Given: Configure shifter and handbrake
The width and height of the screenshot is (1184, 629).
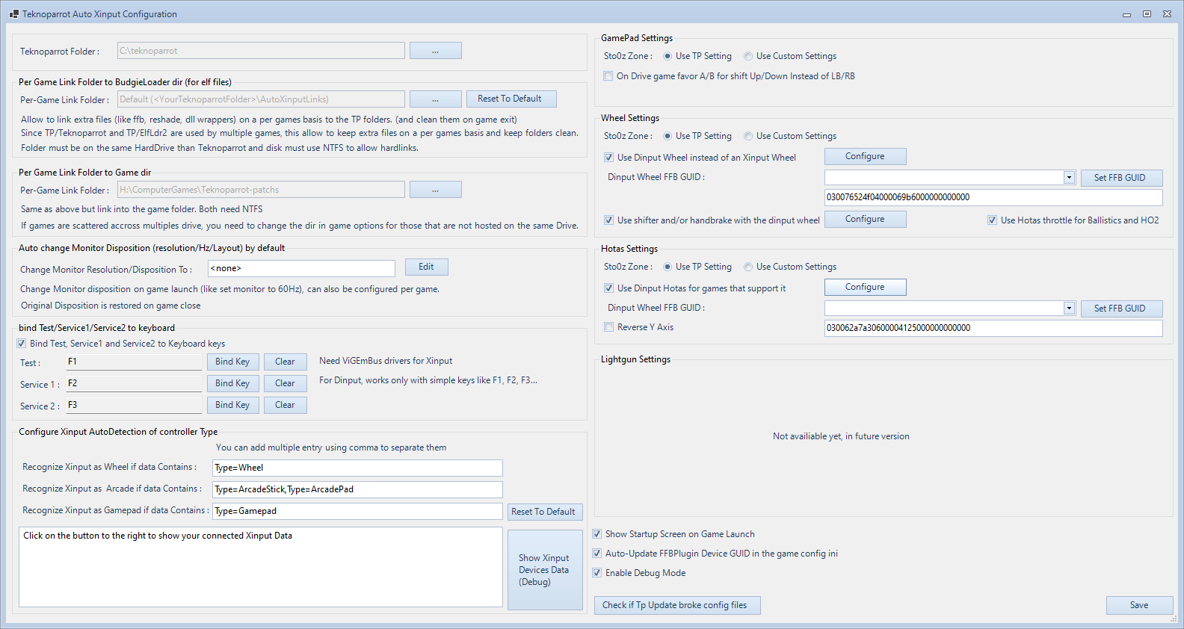Looking at the screenshot, I should (866, 219).
